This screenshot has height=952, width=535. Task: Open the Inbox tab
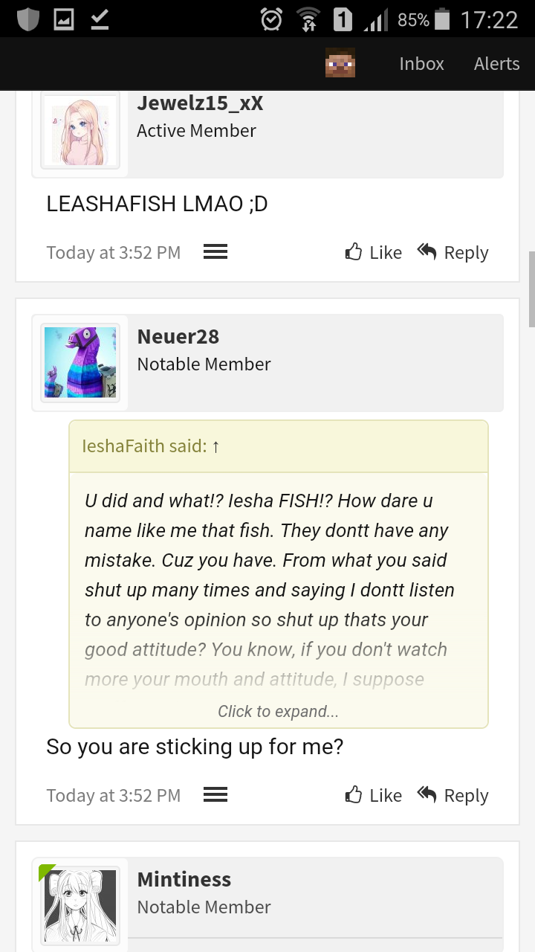click(x=421, y=64)
